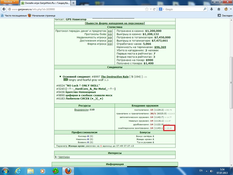Click the 'Статистика' section header
233x175 pixels.
pos(115,27)
